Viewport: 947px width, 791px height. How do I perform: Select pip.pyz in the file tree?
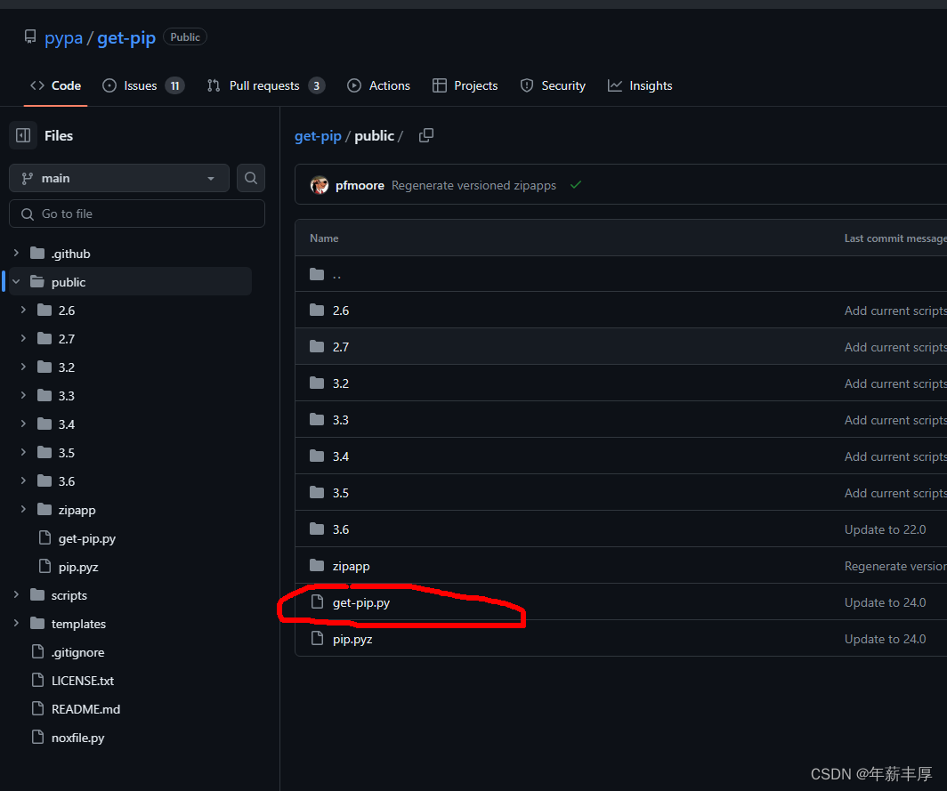(78, 567)
